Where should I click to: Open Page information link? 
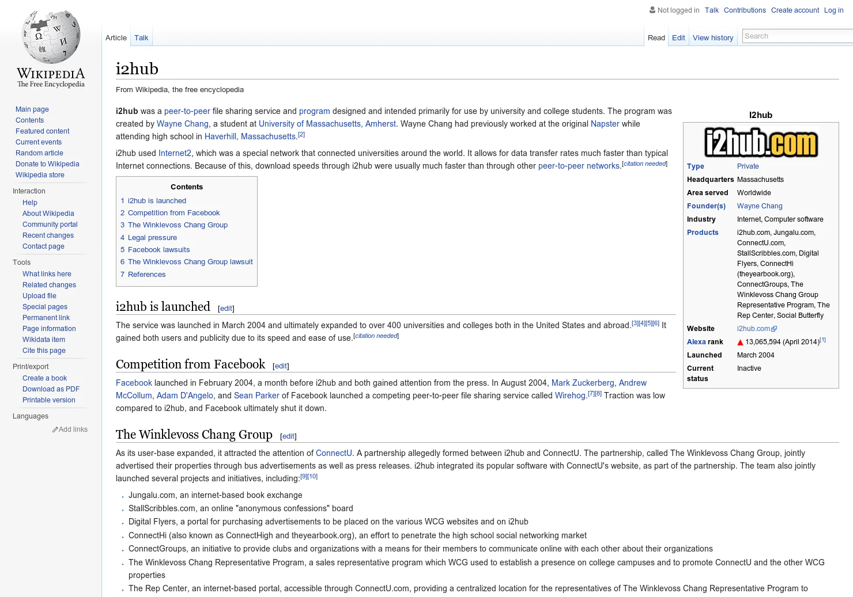coord(49,329)
